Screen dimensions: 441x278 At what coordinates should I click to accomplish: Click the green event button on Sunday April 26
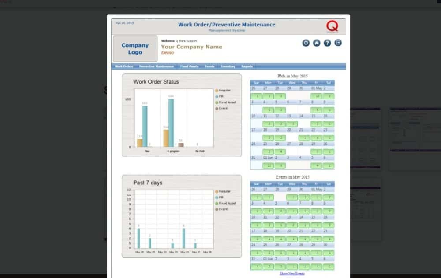[x=256, y=198]
